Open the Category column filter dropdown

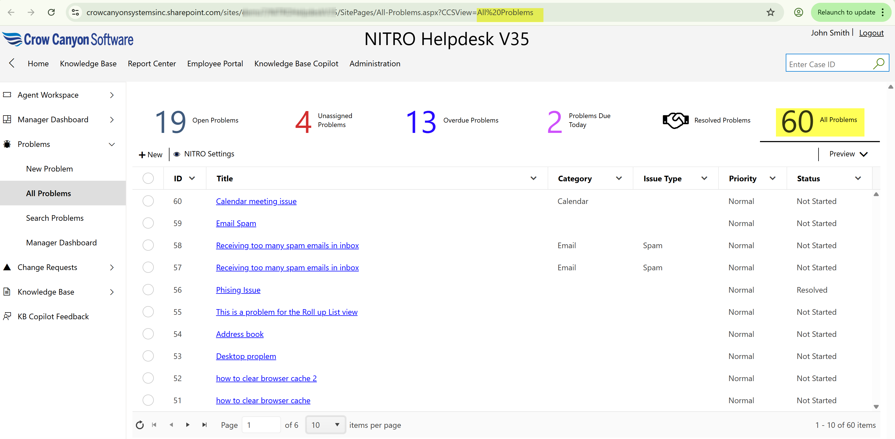(619, 178)
